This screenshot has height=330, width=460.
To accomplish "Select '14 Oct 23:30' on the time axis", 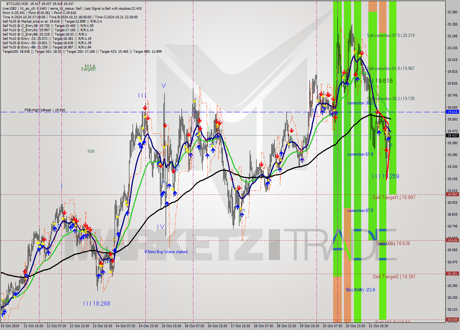I will click(148, 326).
